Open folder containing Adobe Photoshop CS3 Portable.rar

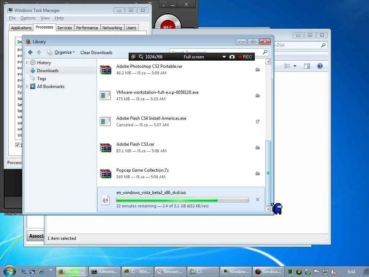pyautogui.click(x=258, y=70)
